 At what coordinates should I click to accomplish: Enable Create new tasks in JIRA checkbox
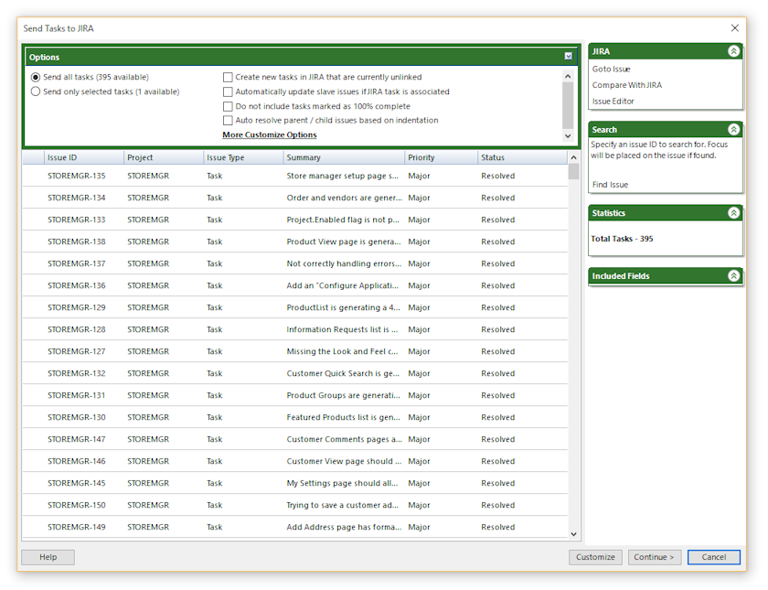pos(228,78)
